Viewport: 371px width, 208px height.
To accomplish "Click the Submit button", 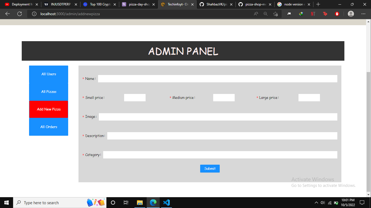I will point(210,168).
